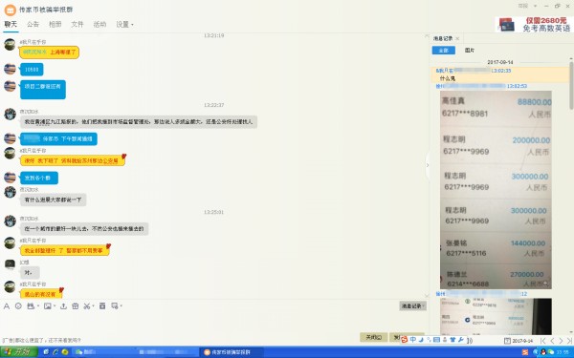Open the bank transfer list image
This screenshot has height=358, width=574.
(x=496, y=190)
